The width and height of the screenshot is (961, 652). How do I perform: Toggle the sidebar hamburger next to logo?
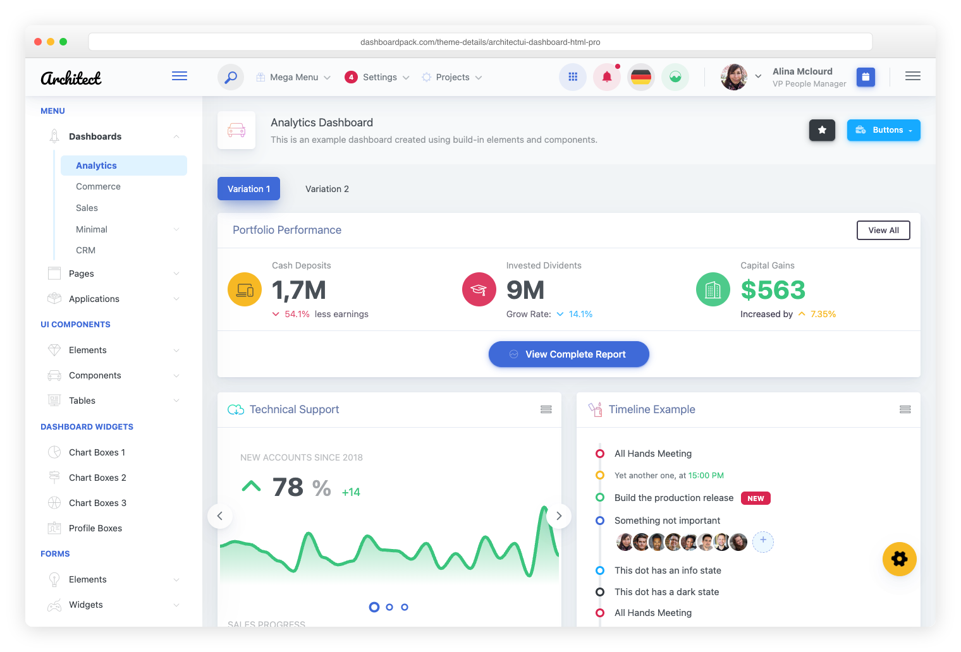(180, 76)
